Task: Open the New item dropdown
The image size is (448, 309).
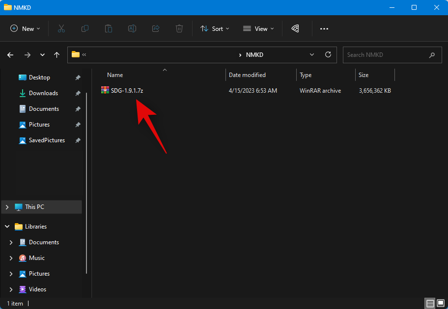Action: click(x=26, y=29)
